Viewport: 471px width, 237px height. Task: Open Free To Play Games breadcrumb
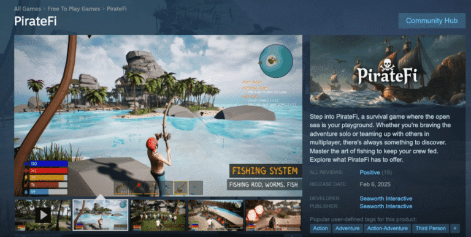pos(74,9)
